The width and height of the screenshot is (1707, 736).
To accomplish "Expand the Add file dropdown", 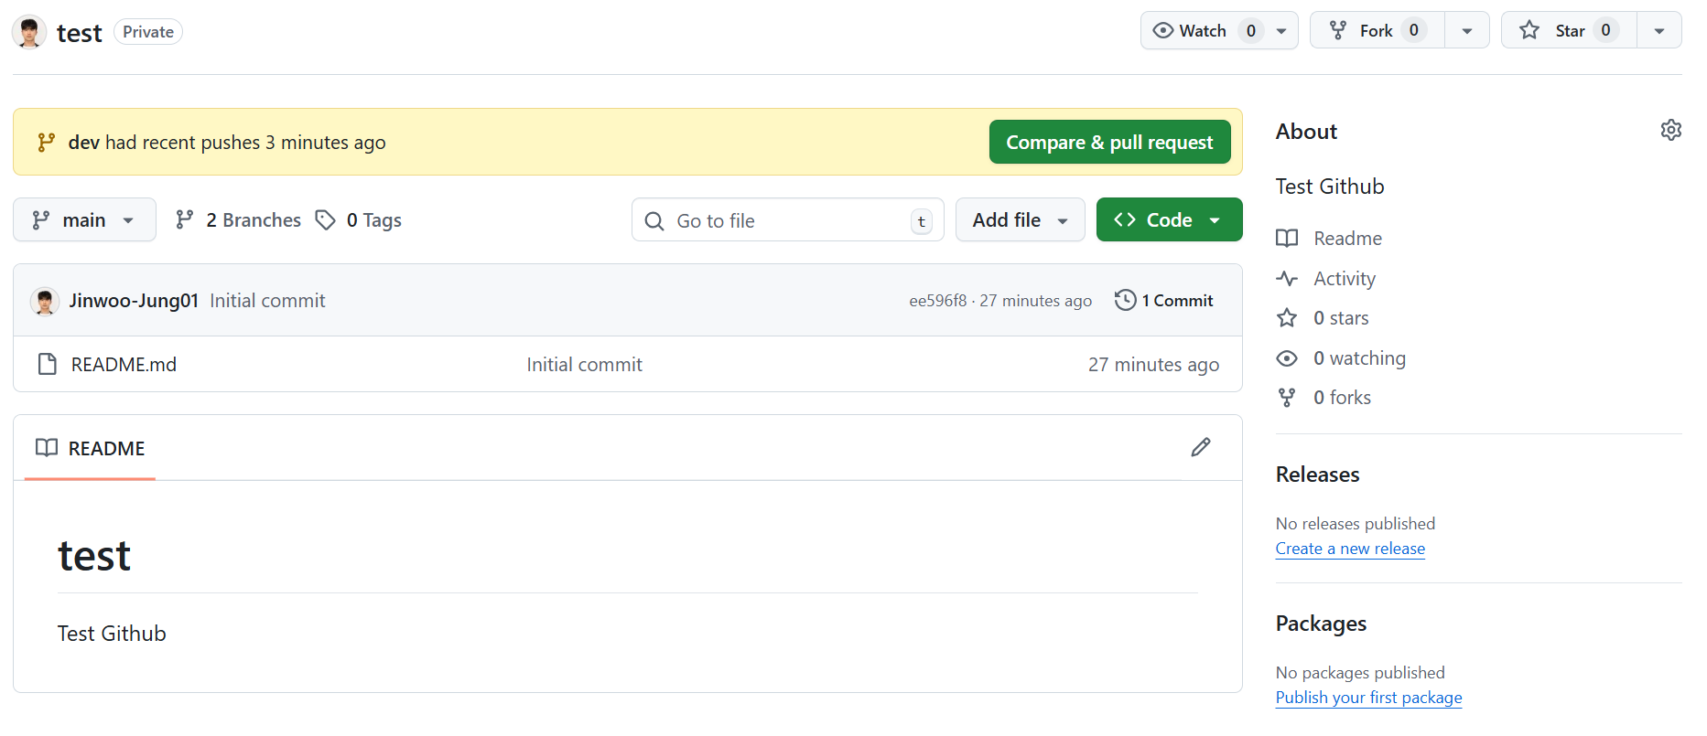I will coord(1020,219).
